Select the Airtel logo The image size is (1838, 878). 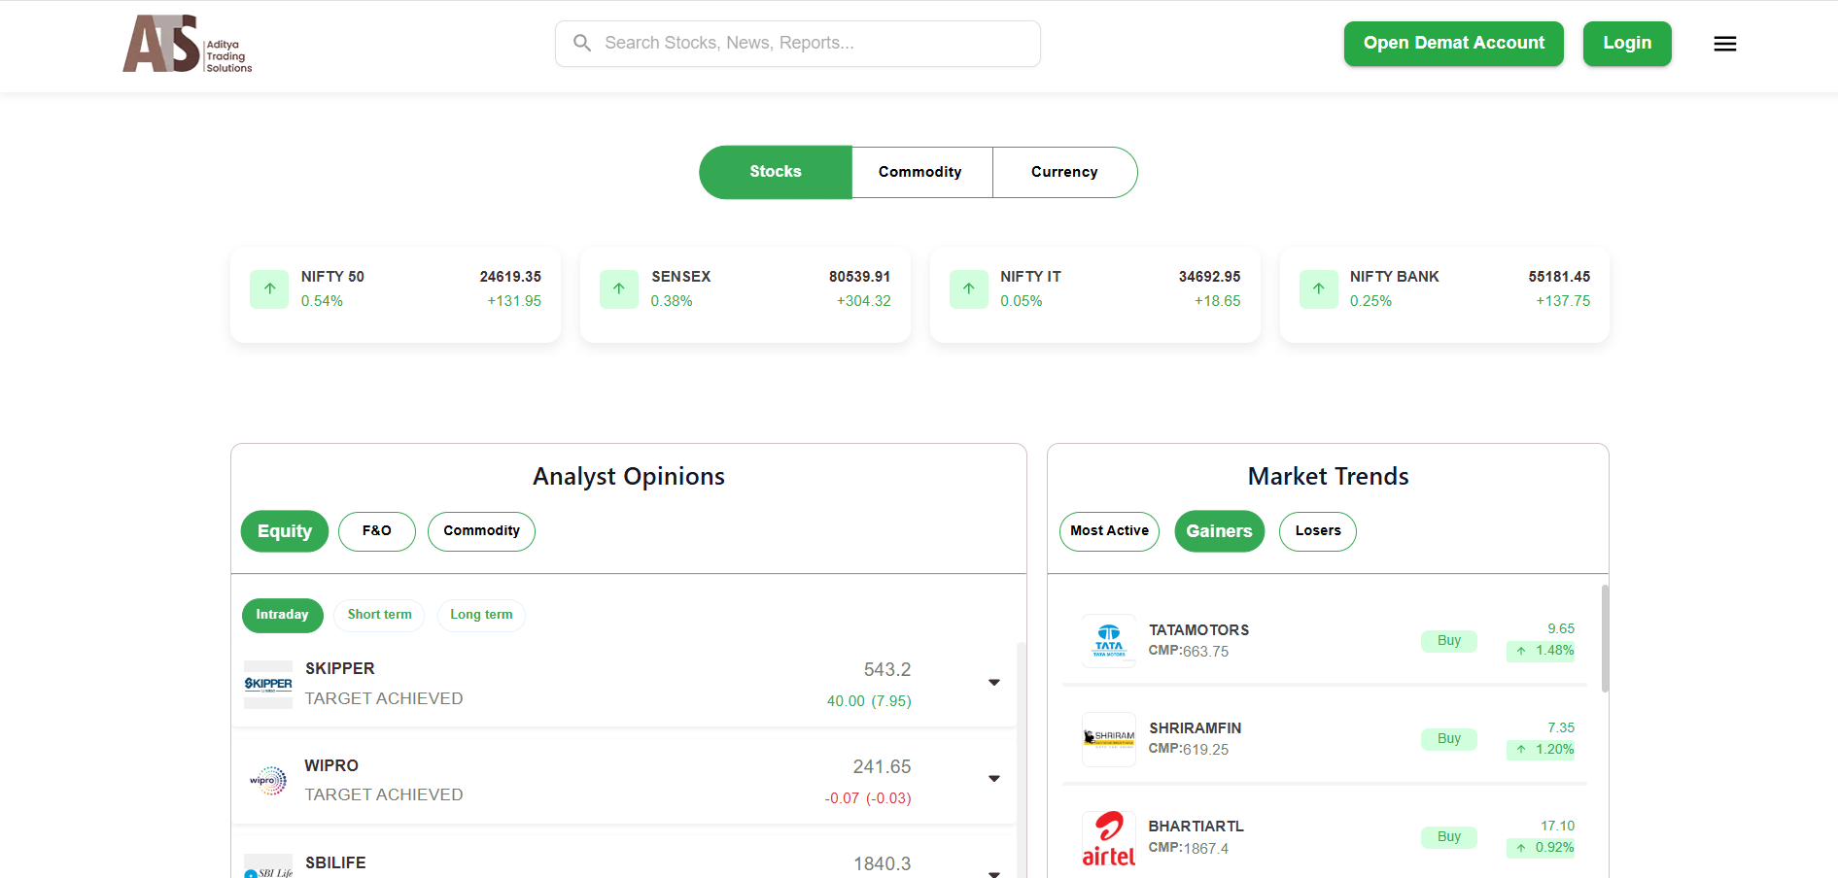pyautogui.click(x=1108, y=838)
